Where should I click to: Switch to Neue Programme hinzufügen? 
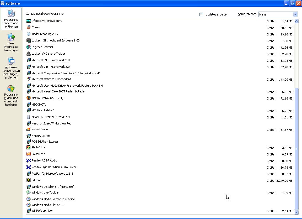coord(11,43)
